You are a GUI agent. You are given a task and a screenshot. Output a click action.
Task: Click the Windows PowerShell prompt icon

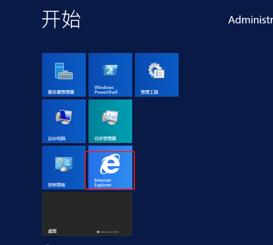110,70
